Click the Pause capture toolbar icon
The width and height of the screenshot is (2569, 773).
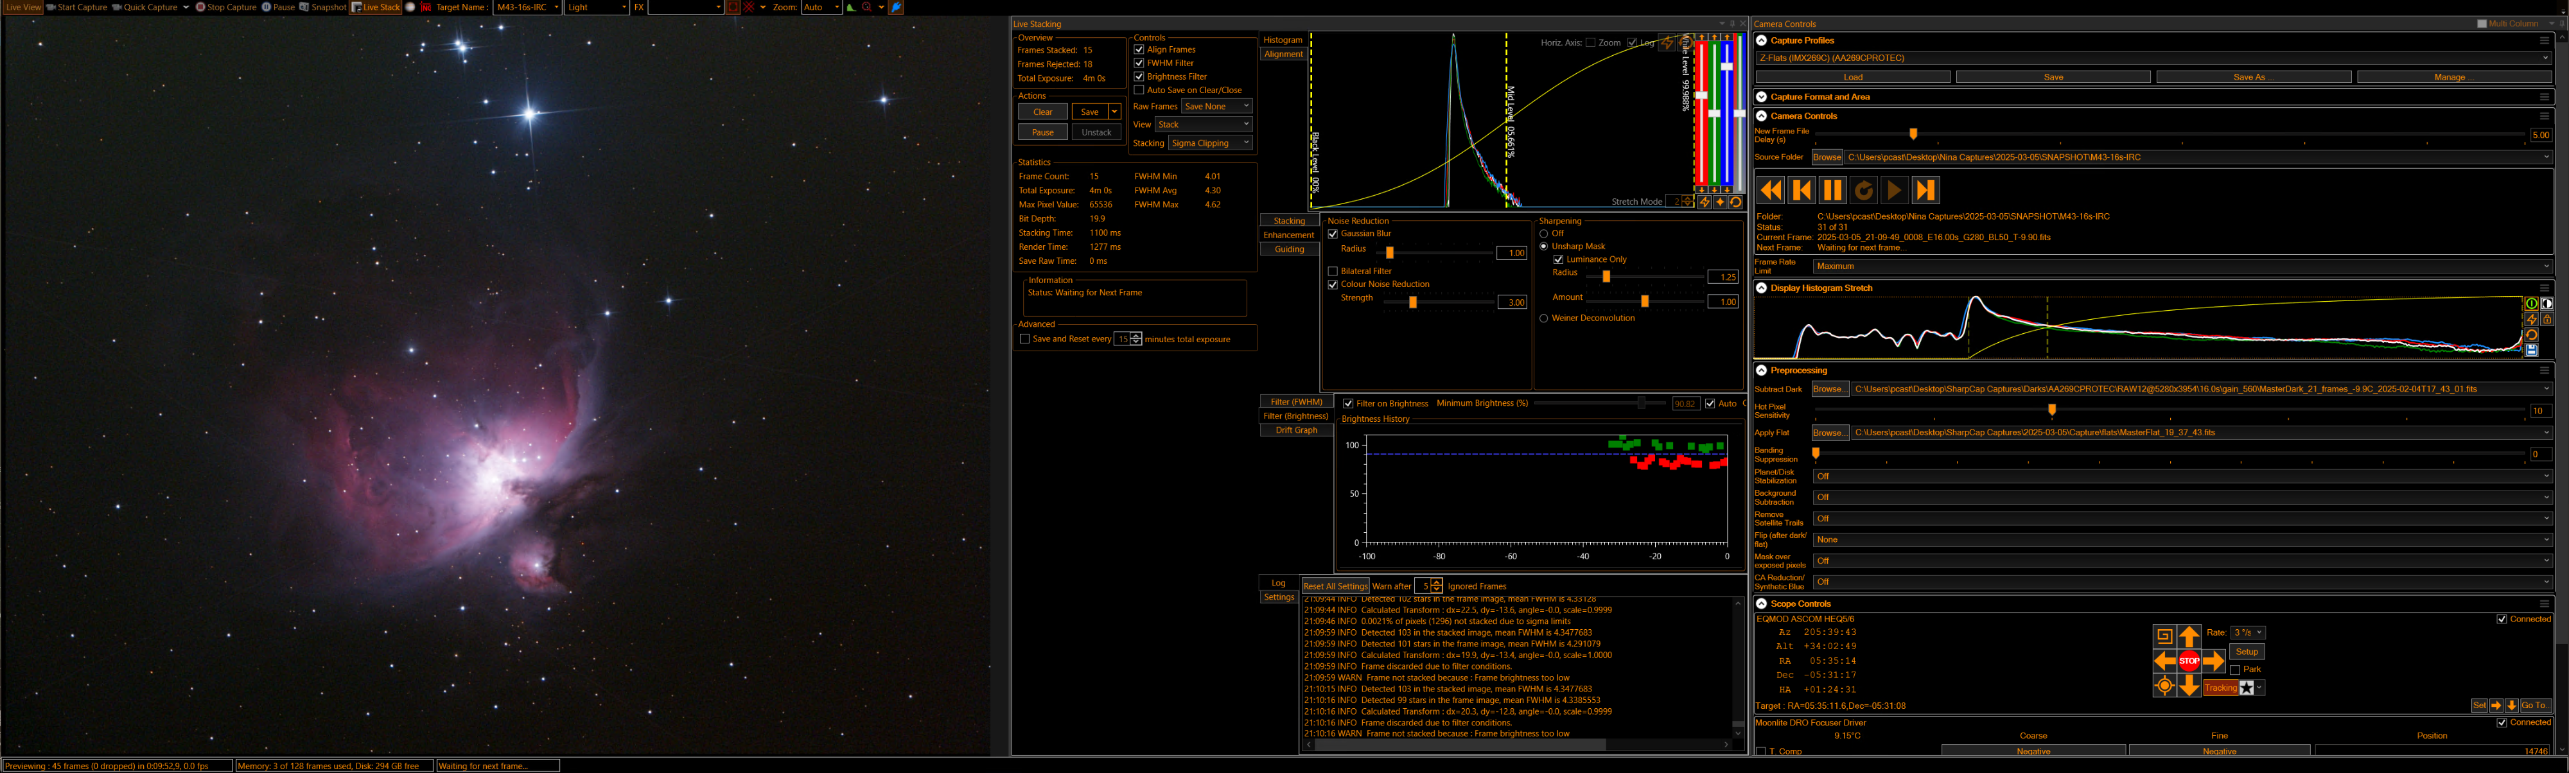click(267, 7)
